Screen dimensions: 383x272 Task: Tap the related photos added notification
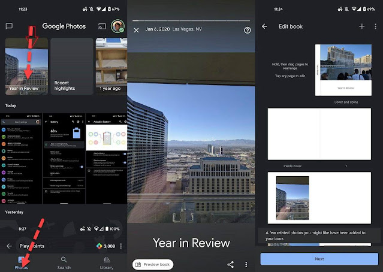[x=319, y=235]
